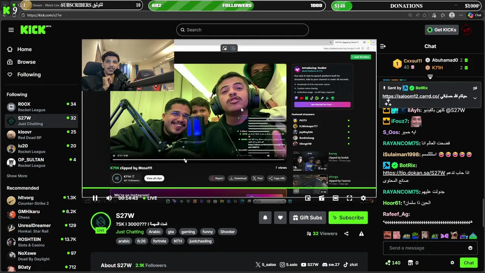Pause the live stream

point(95,198)
